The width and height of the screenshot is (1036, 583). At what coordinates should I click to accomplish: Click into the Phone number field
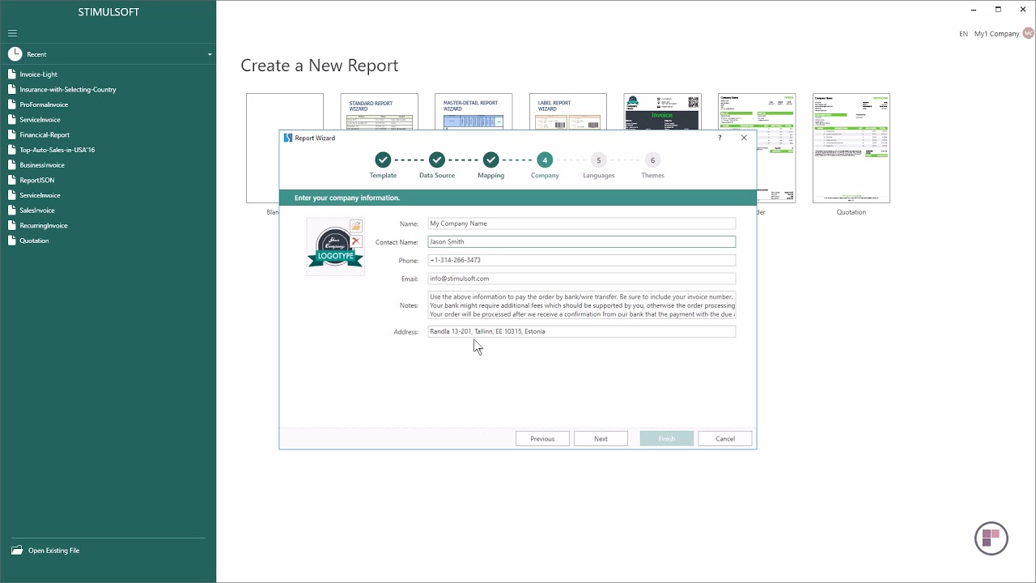pos(581,260)
